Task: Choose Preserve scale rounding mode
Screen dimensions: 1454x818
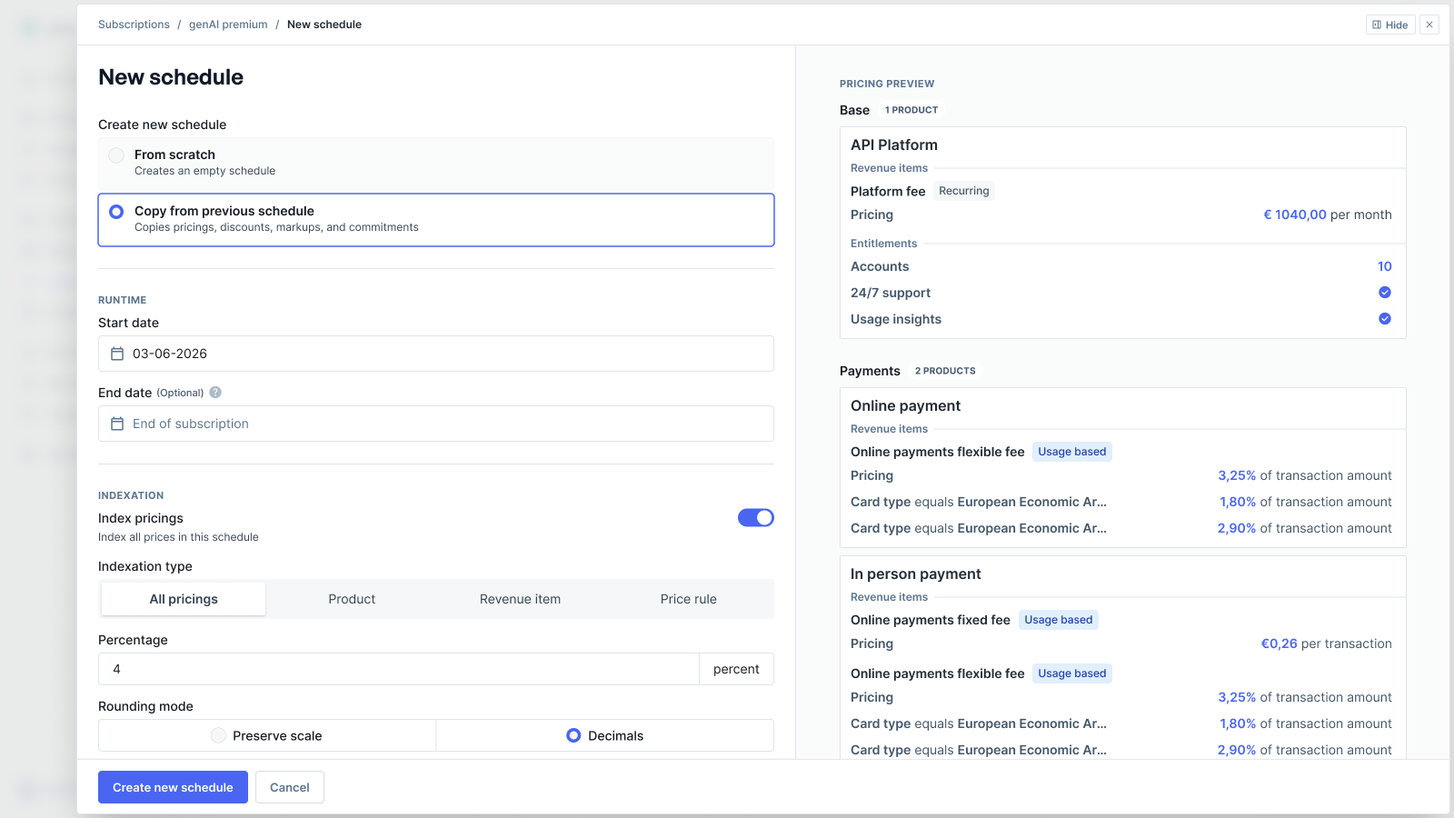Action: pos(267,735)
